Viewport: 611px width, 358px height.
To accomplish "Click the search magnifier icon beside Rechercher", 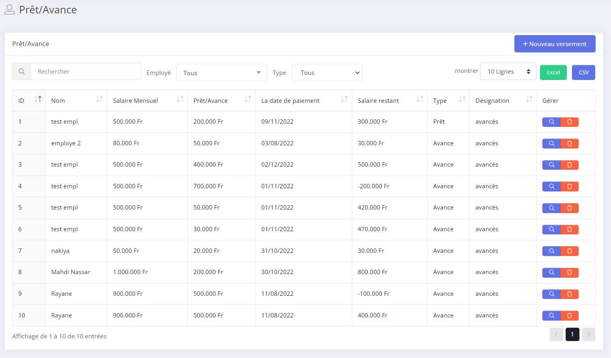I will point(22,72).
